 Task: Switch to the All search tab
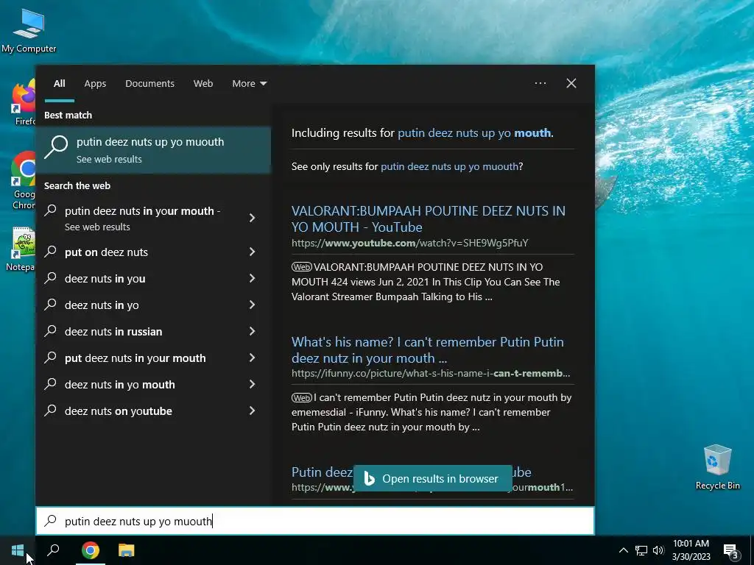60,84
